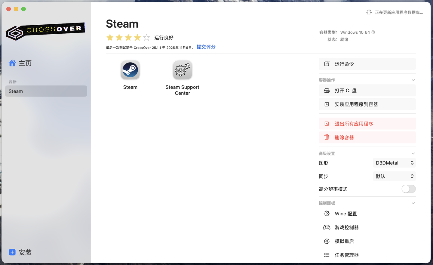Screen dimensions: 433x265
Task: Click the fifth empty rating star
Action: [146, 38]
